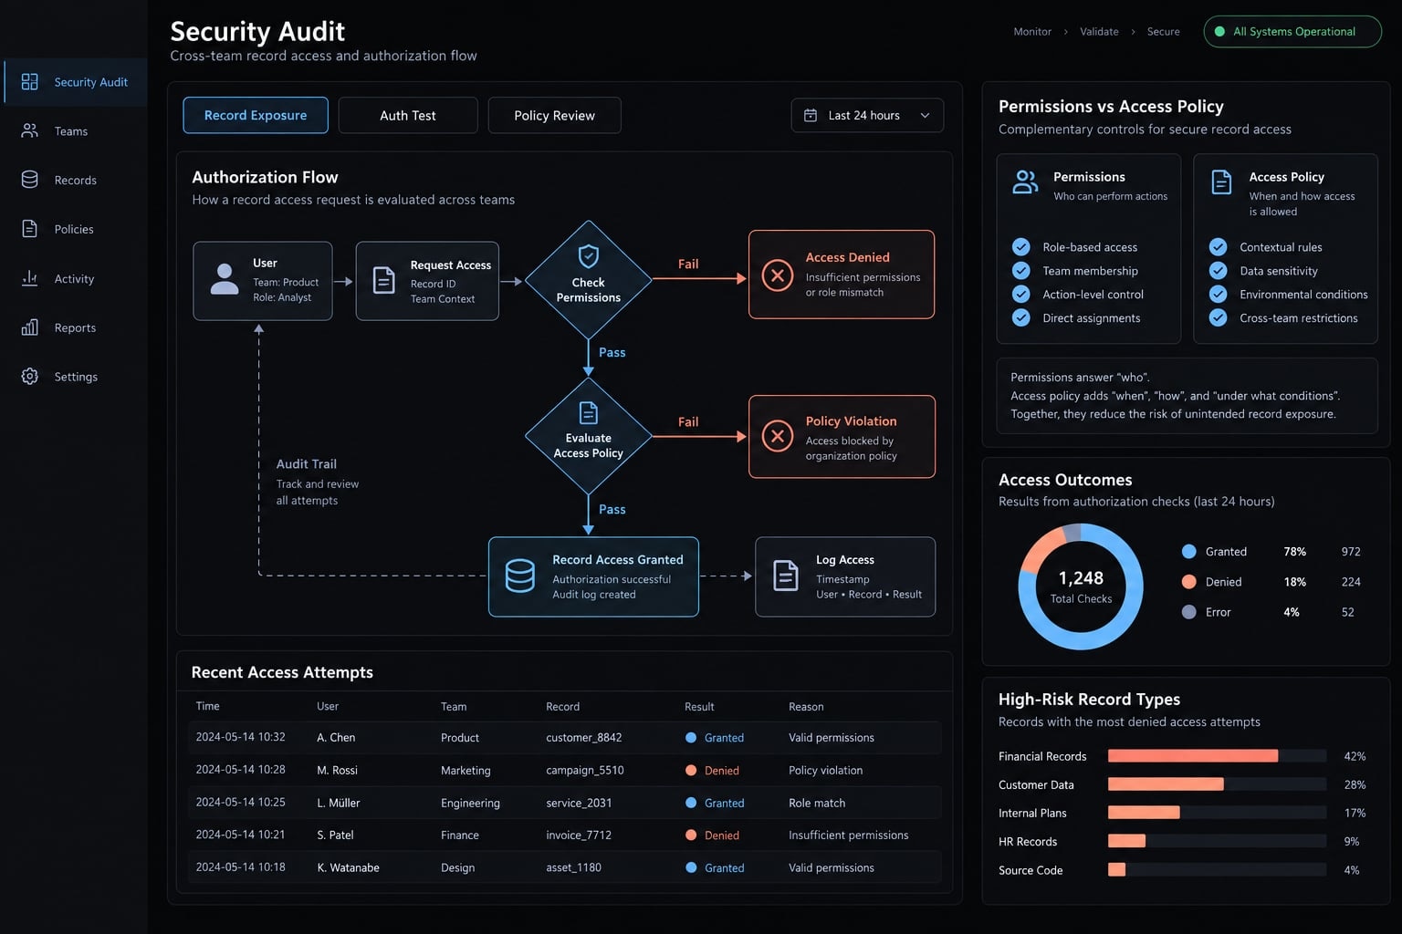Click the Reports bar chart icon
Screen dimensions: 1402x934
[30, 327]
